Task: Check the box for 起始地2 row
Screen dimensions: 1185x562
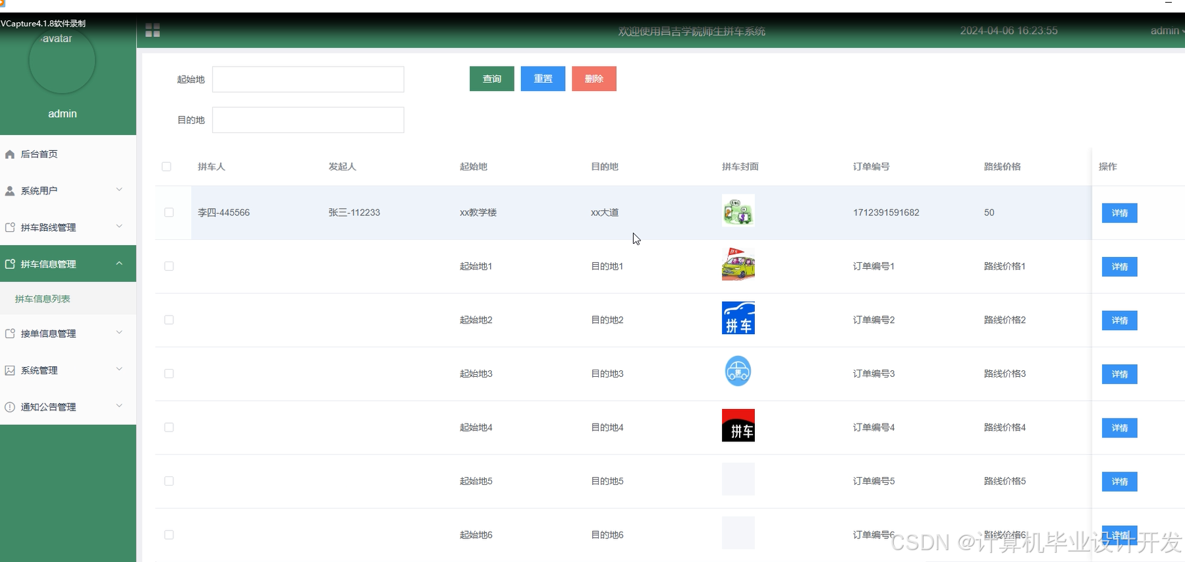Action: pyautogui.click(x=169, y=320)
